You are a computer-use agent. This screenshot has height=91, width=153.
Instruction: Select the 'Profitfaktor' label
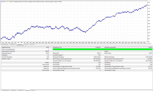tap(5, 55)
